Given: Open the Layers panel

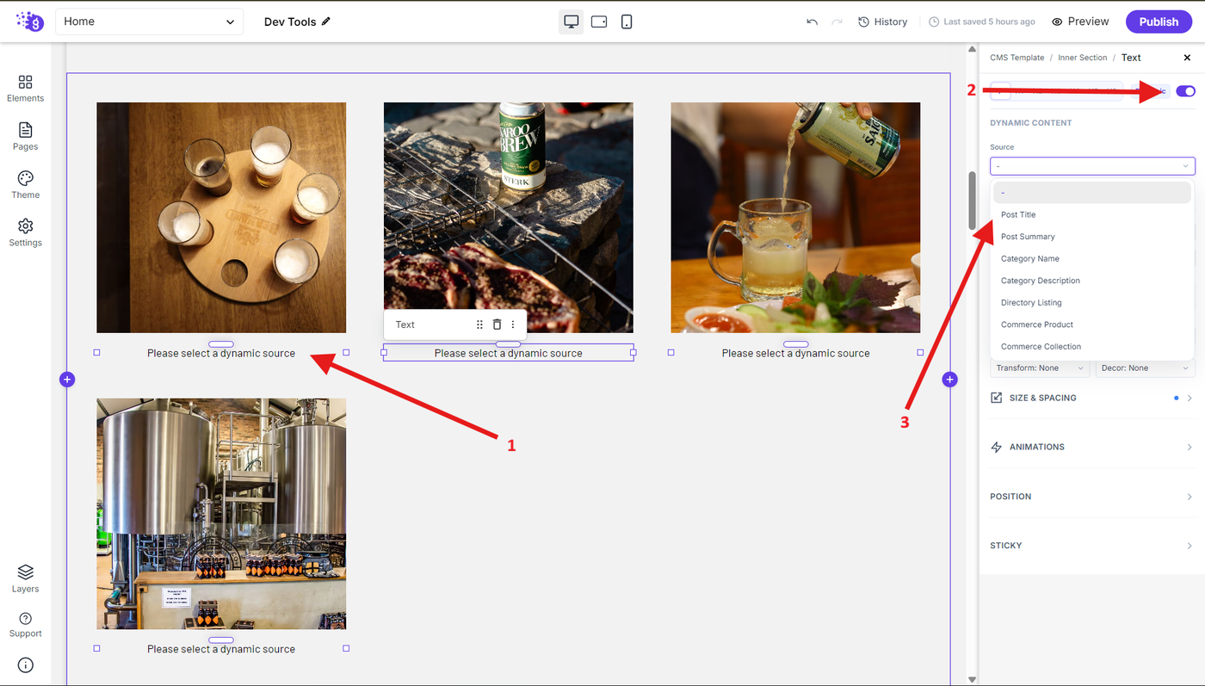Looking at the screenshot, I should click(x=25, y=578).
